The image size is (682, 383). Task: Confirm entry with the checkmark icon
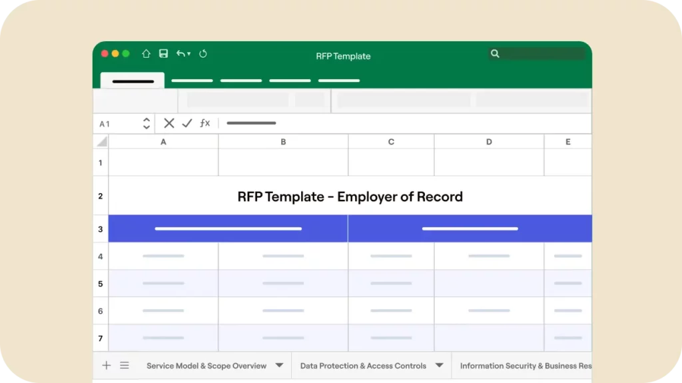(x=187, y=123)
